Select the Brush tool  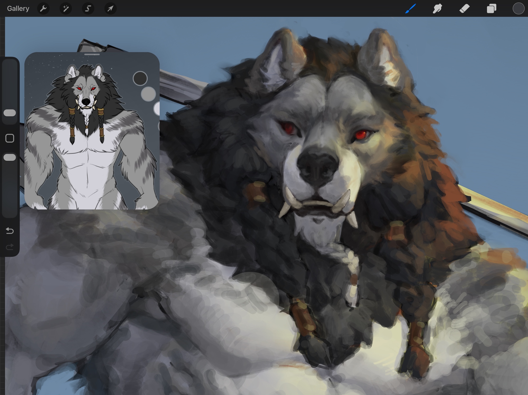tap(411, 9)
